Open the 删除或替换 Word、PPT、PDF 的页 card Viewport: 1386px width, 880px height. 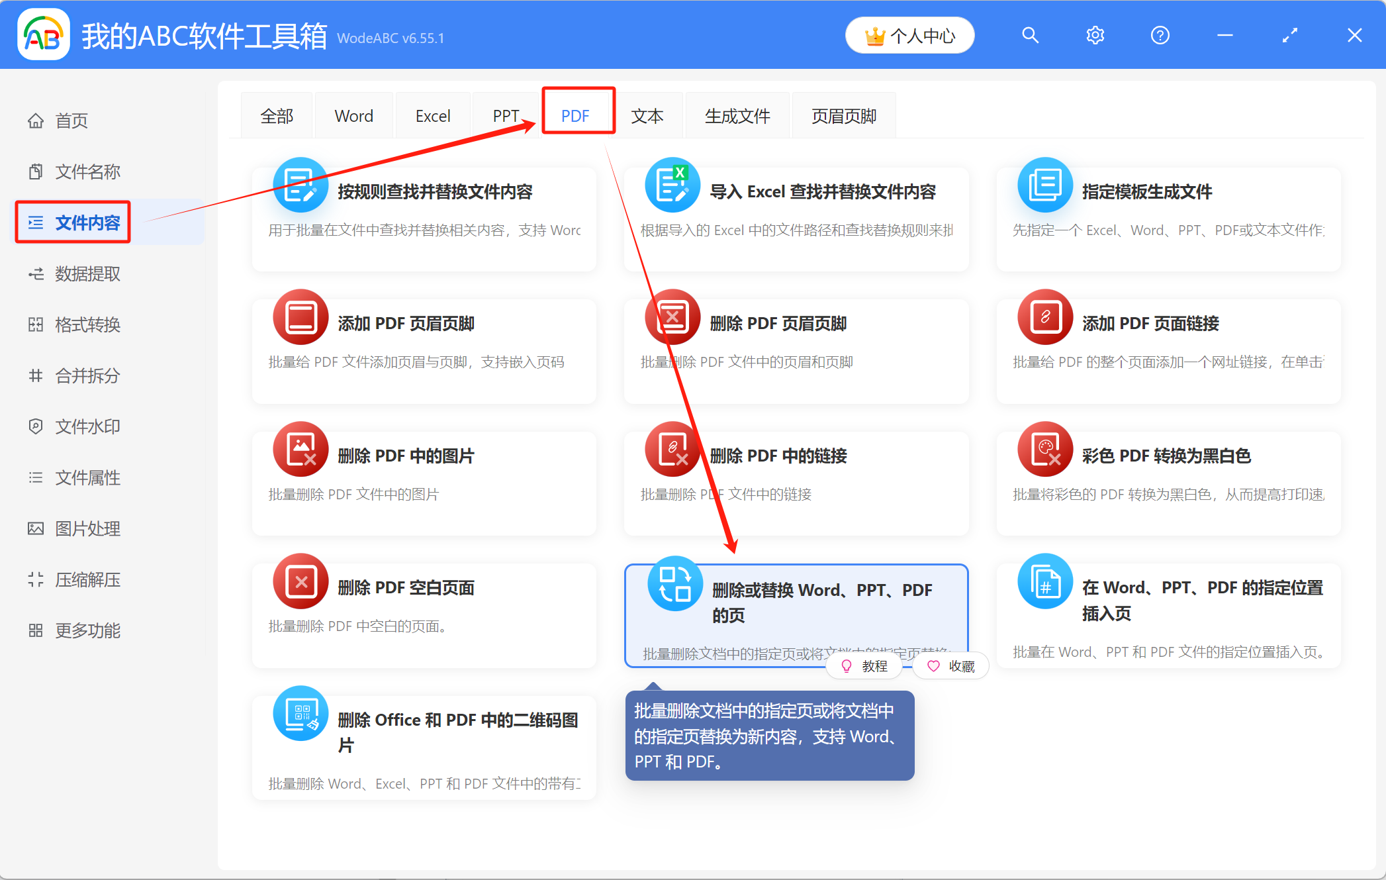pos(794,603)
